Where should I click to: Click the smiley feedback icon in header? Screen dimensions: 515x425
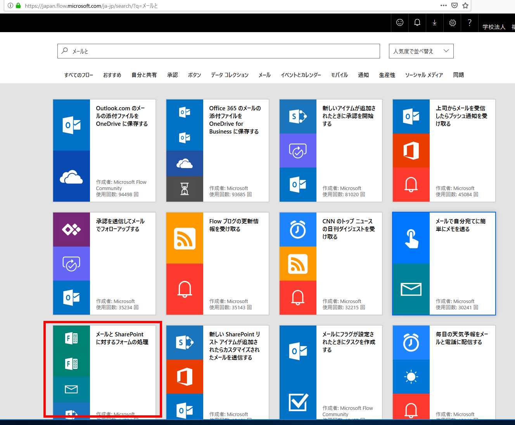point(400,22)
